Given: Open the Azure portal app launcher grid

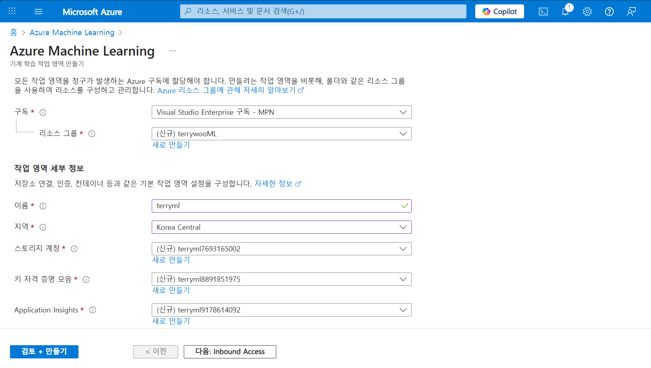Looking at the screenshot, I should pos(11,11).
